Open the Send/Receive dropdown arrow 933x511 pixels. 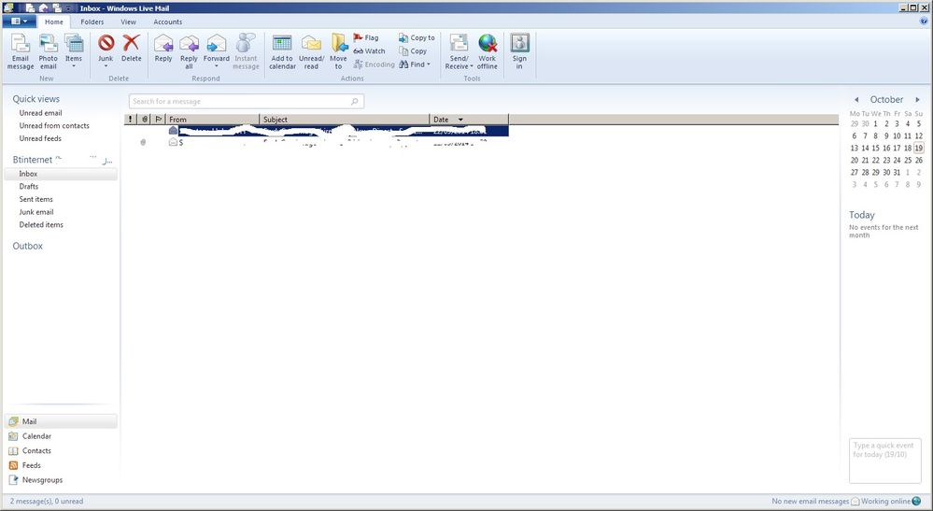472,66
